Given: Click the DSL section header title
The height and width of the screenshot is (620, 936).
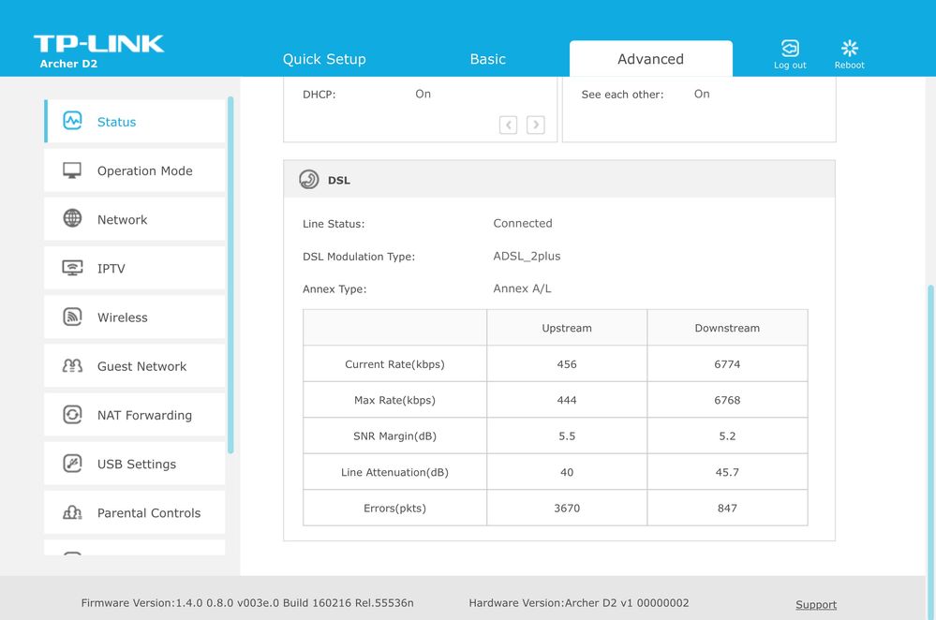Looking at the screenshot, I should 338,180.
